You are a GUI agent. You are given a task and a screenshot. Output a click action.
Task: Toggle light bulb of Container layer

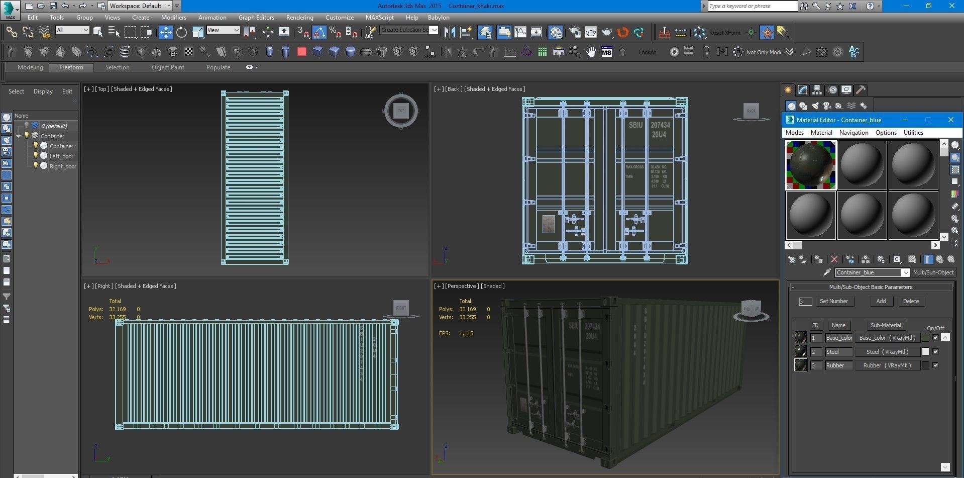[27, 136]
